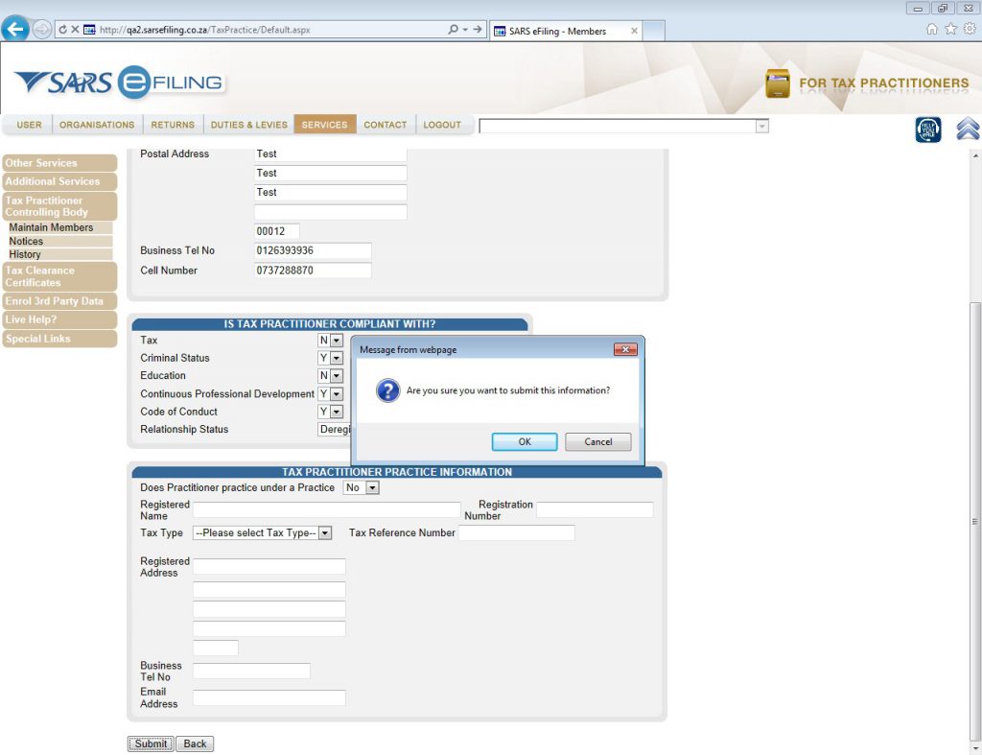Click the Tax Reference Number input field
The width and height of the screenshot is (982, 755).
click(517, 532)
